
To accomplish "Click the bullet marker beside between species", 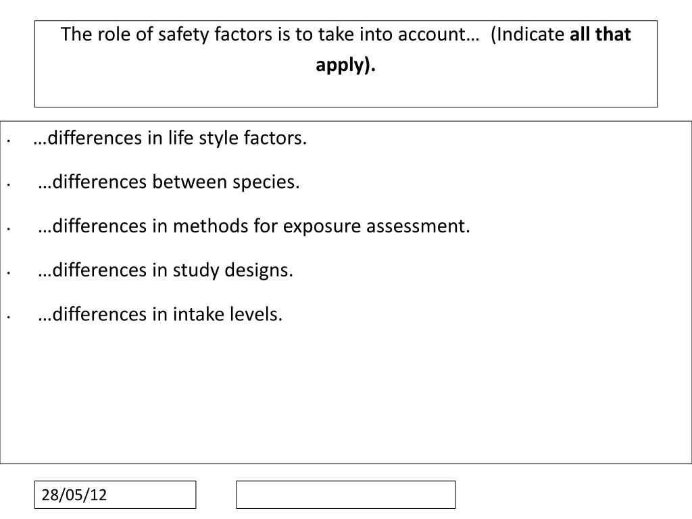I will [8, 185].
